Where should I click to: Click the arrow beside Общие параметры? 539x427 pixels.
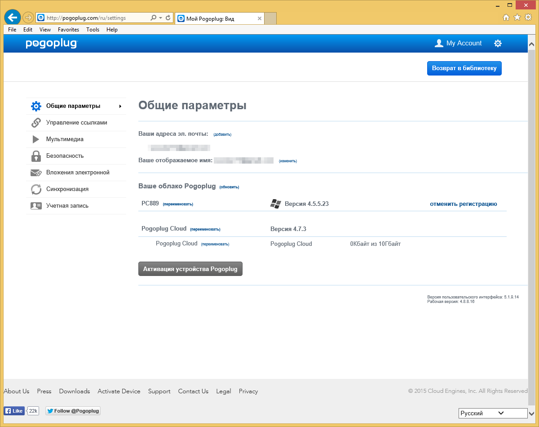click(120, 107)
